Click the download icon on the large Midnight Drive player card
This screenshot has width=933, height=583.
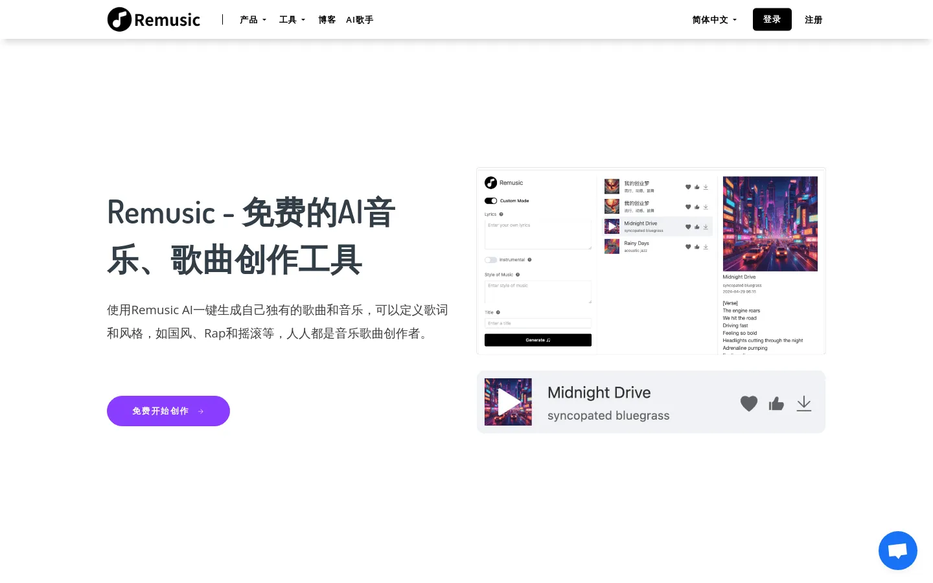(x=804, y=404)
